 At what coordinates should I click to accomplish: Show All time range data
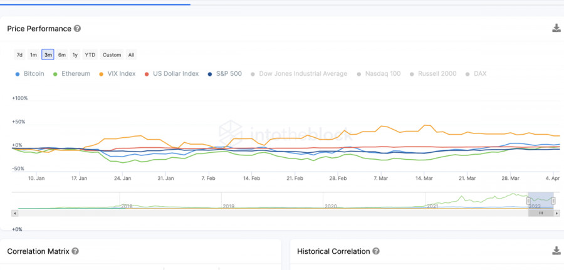[131, 55]
